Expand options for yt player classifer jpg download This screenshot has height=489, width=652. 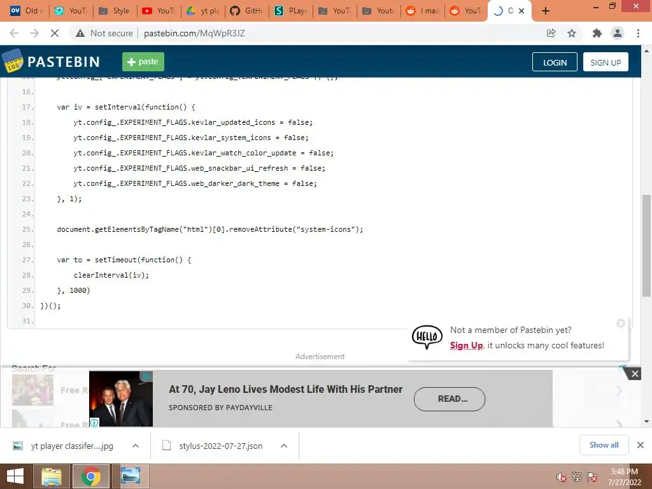point(136,446)
